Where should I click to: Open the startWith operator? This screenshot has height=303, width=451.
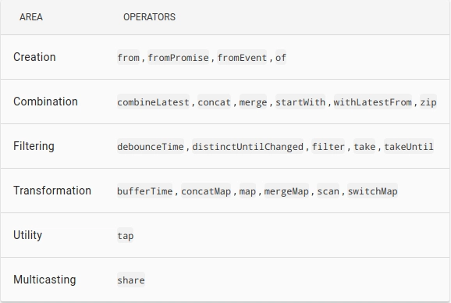coord(300,102)
